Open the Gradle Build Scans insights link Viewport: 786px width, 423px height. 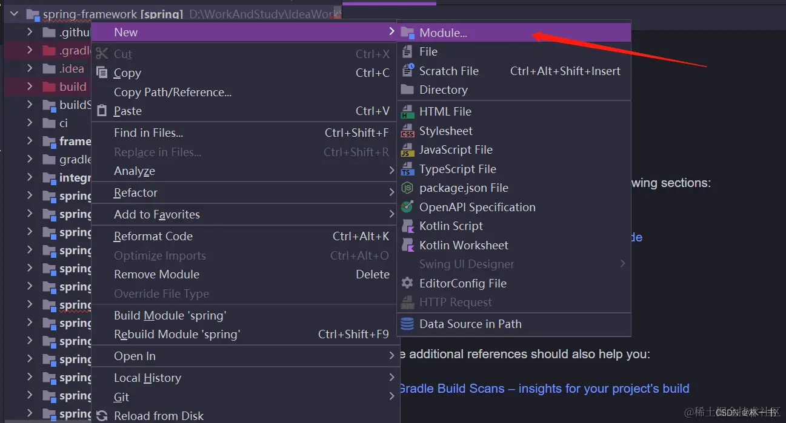click(544, 389)
